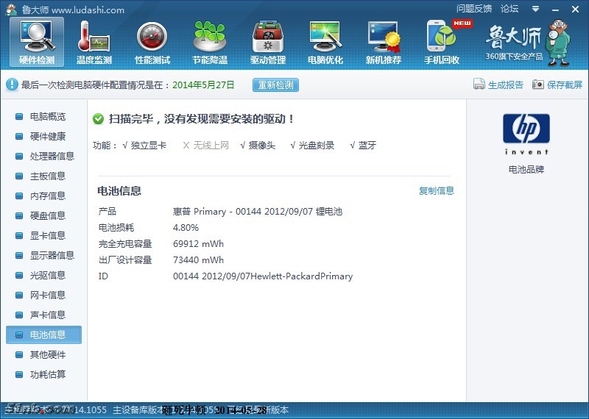Open 驱动管理 driver management
Screen dimensions: 589x419
coord(267,42)
